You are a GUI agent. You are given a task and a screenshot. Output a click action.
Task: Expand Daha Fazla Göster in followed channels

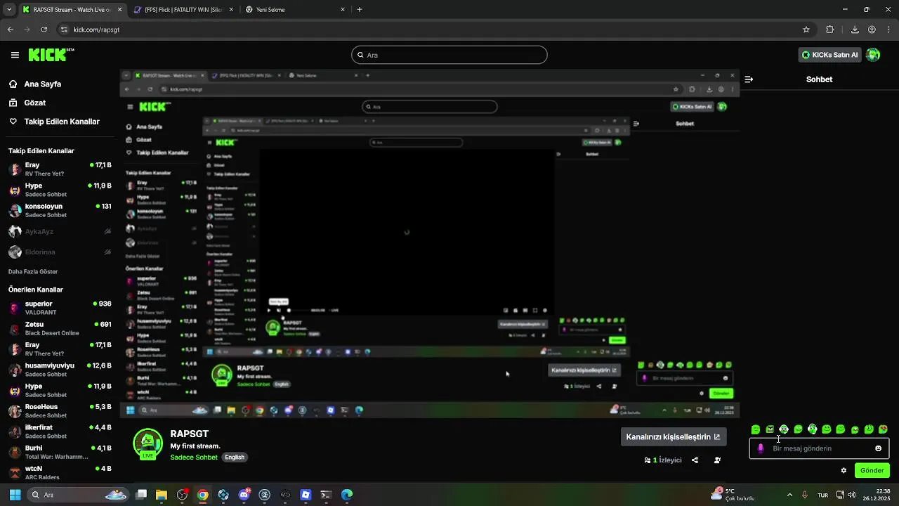33,272
